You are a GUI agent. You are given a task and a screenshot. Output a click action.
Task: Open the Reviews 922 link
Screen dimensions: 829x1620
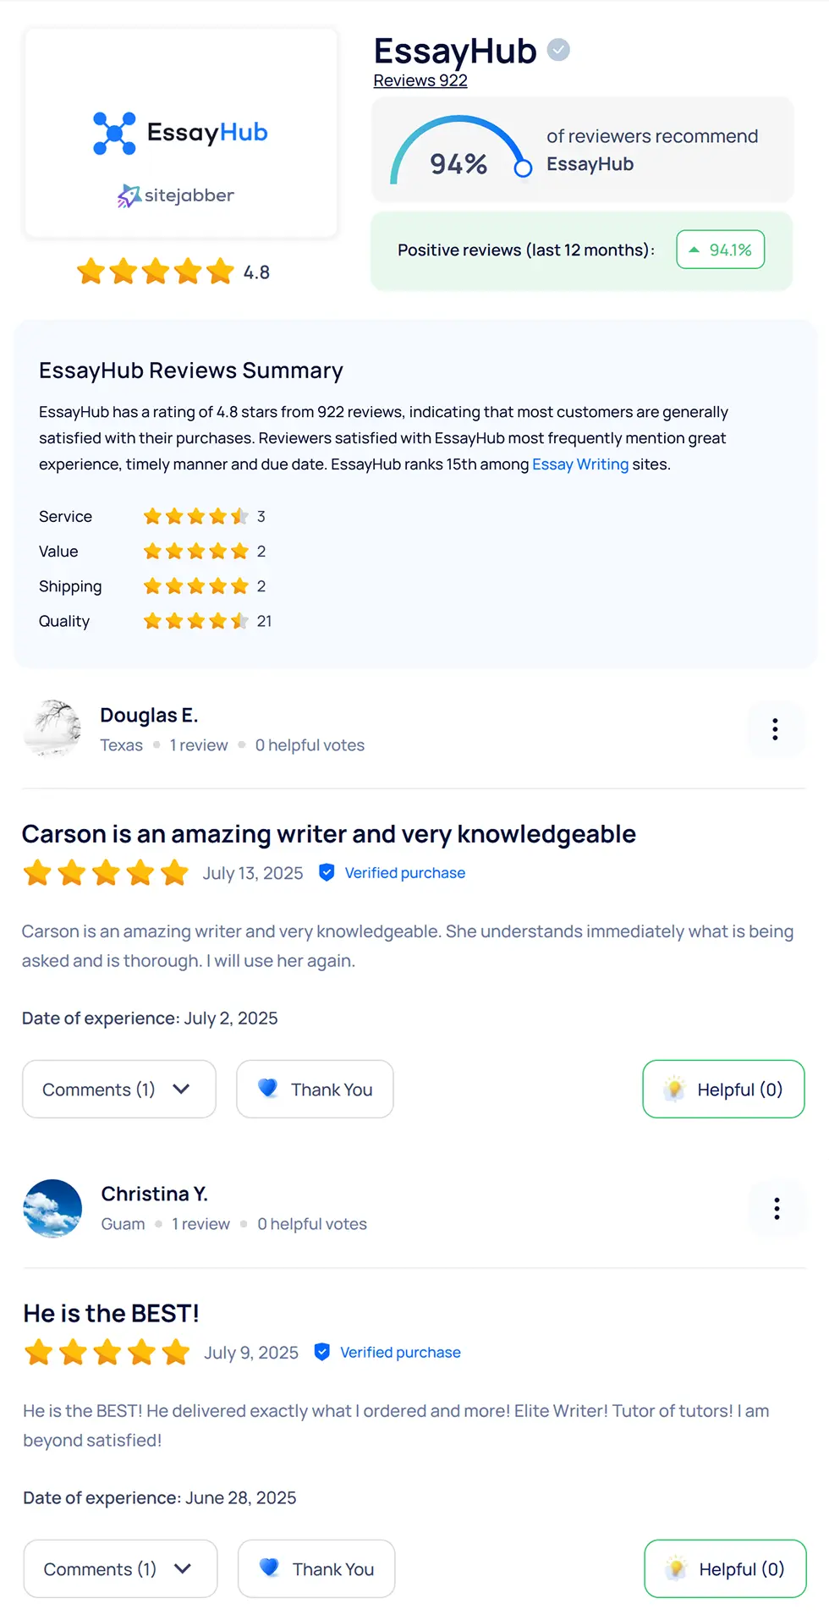pos(420,80)
